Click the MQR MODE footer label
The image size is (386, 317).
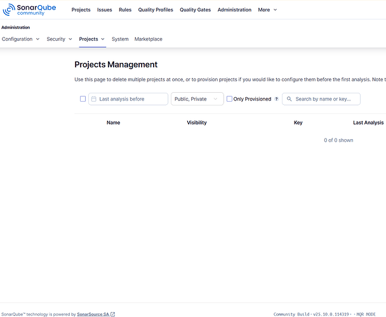point(366,314)
